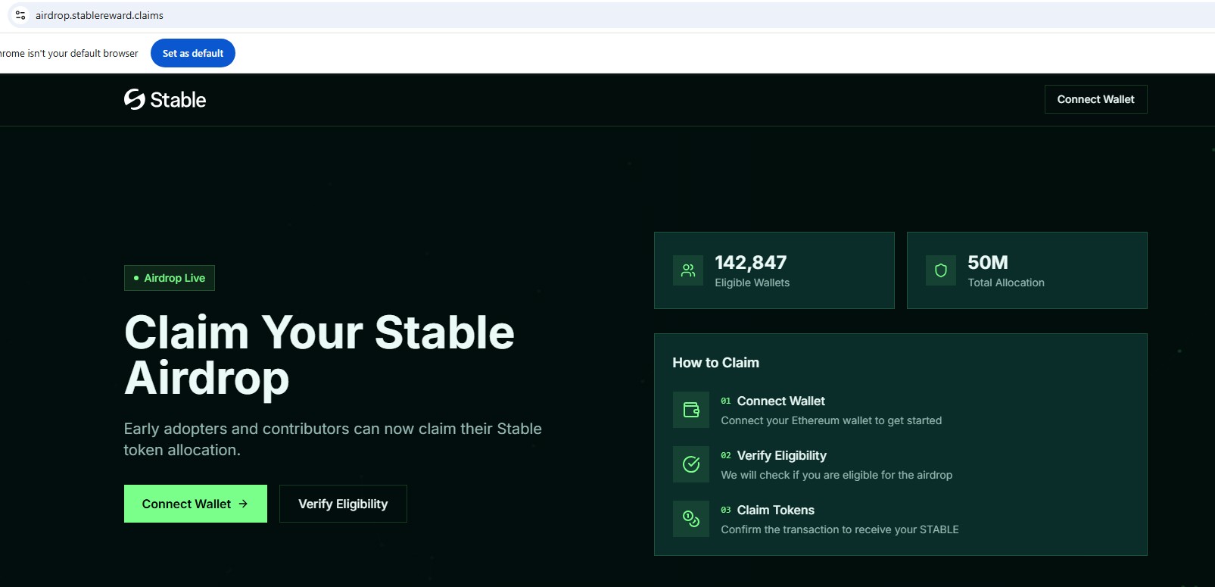The width and height of the screenshot is (1215, 587).
Task: Click the 142,847 eligible wallets figure
Action: click(x=750, y=262)
